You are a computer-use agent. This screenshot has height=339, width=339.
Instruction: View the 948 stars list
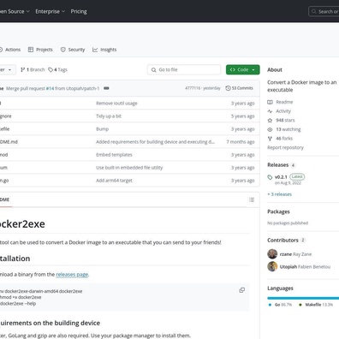click(285, 120)
